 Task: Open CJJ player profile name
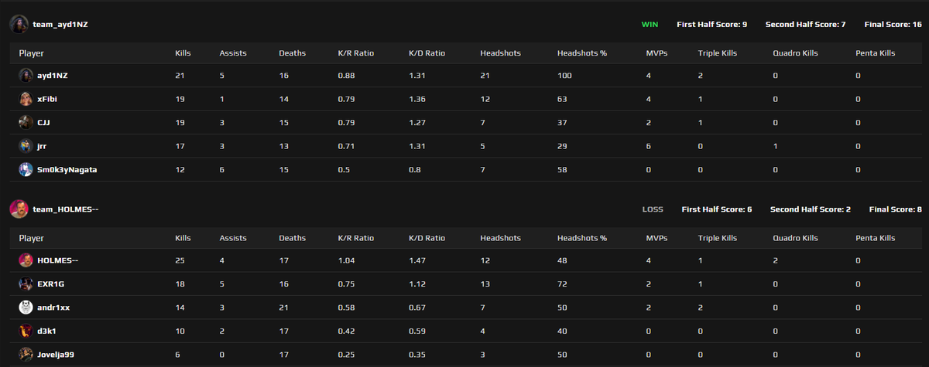pos(44,122)
